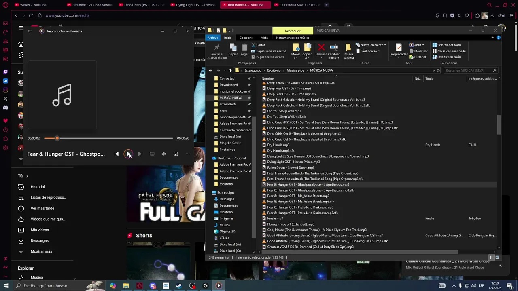Open Propiedades in the ribbon
Viewport: 518px width, 291px height.
399,50
